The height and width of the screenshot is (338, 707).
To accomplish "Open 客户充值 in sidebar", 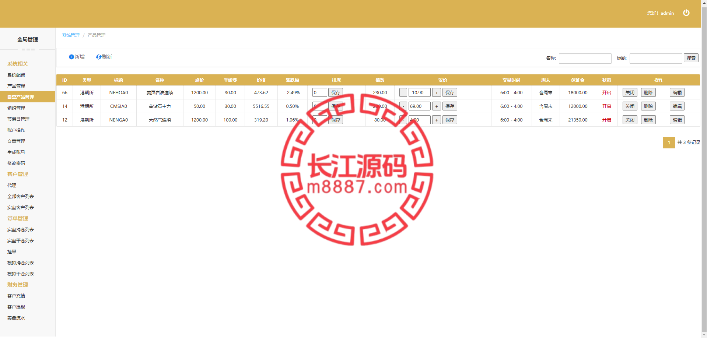I will [16, 296].
